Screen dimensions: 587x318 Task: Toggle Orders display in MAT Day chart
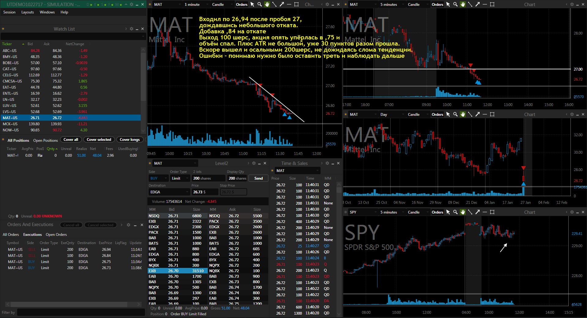point(437,114)
